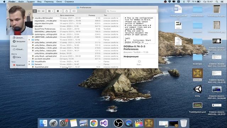Select the ZoomChat.plist file
227x128 pixels.
(x=41, y=67)
